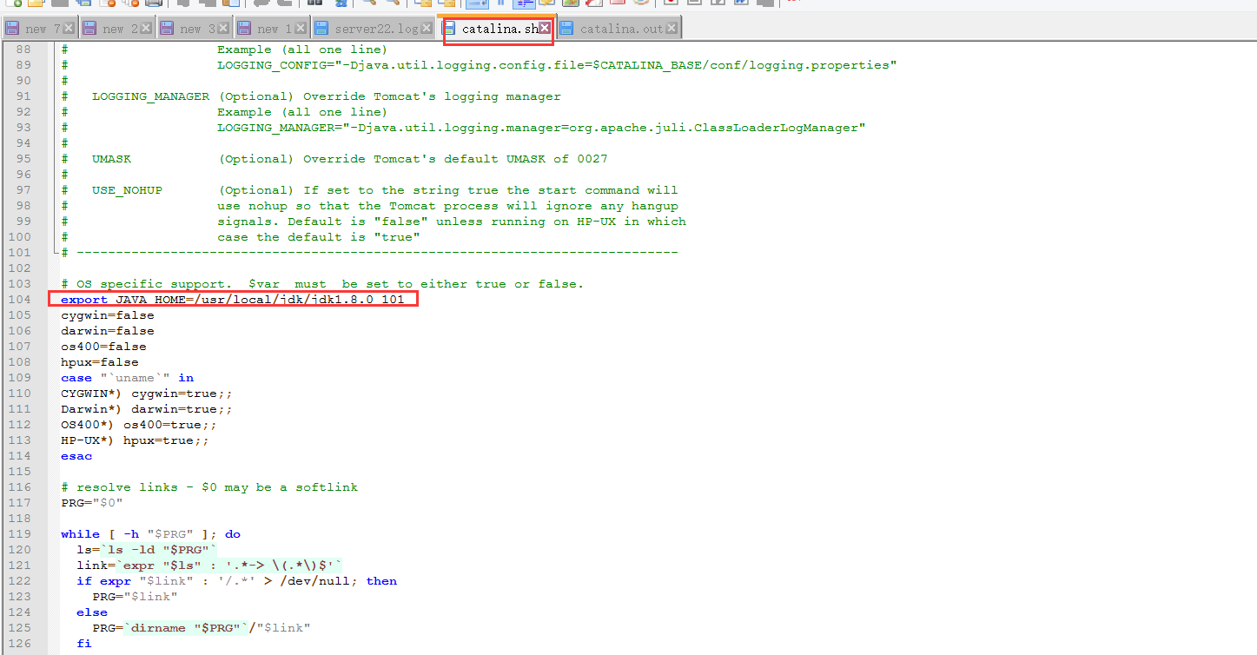The width and height of the screenshot is (1257, 655).
Task: Click the OS specific support comment line
Action: (x=322, y=284)
